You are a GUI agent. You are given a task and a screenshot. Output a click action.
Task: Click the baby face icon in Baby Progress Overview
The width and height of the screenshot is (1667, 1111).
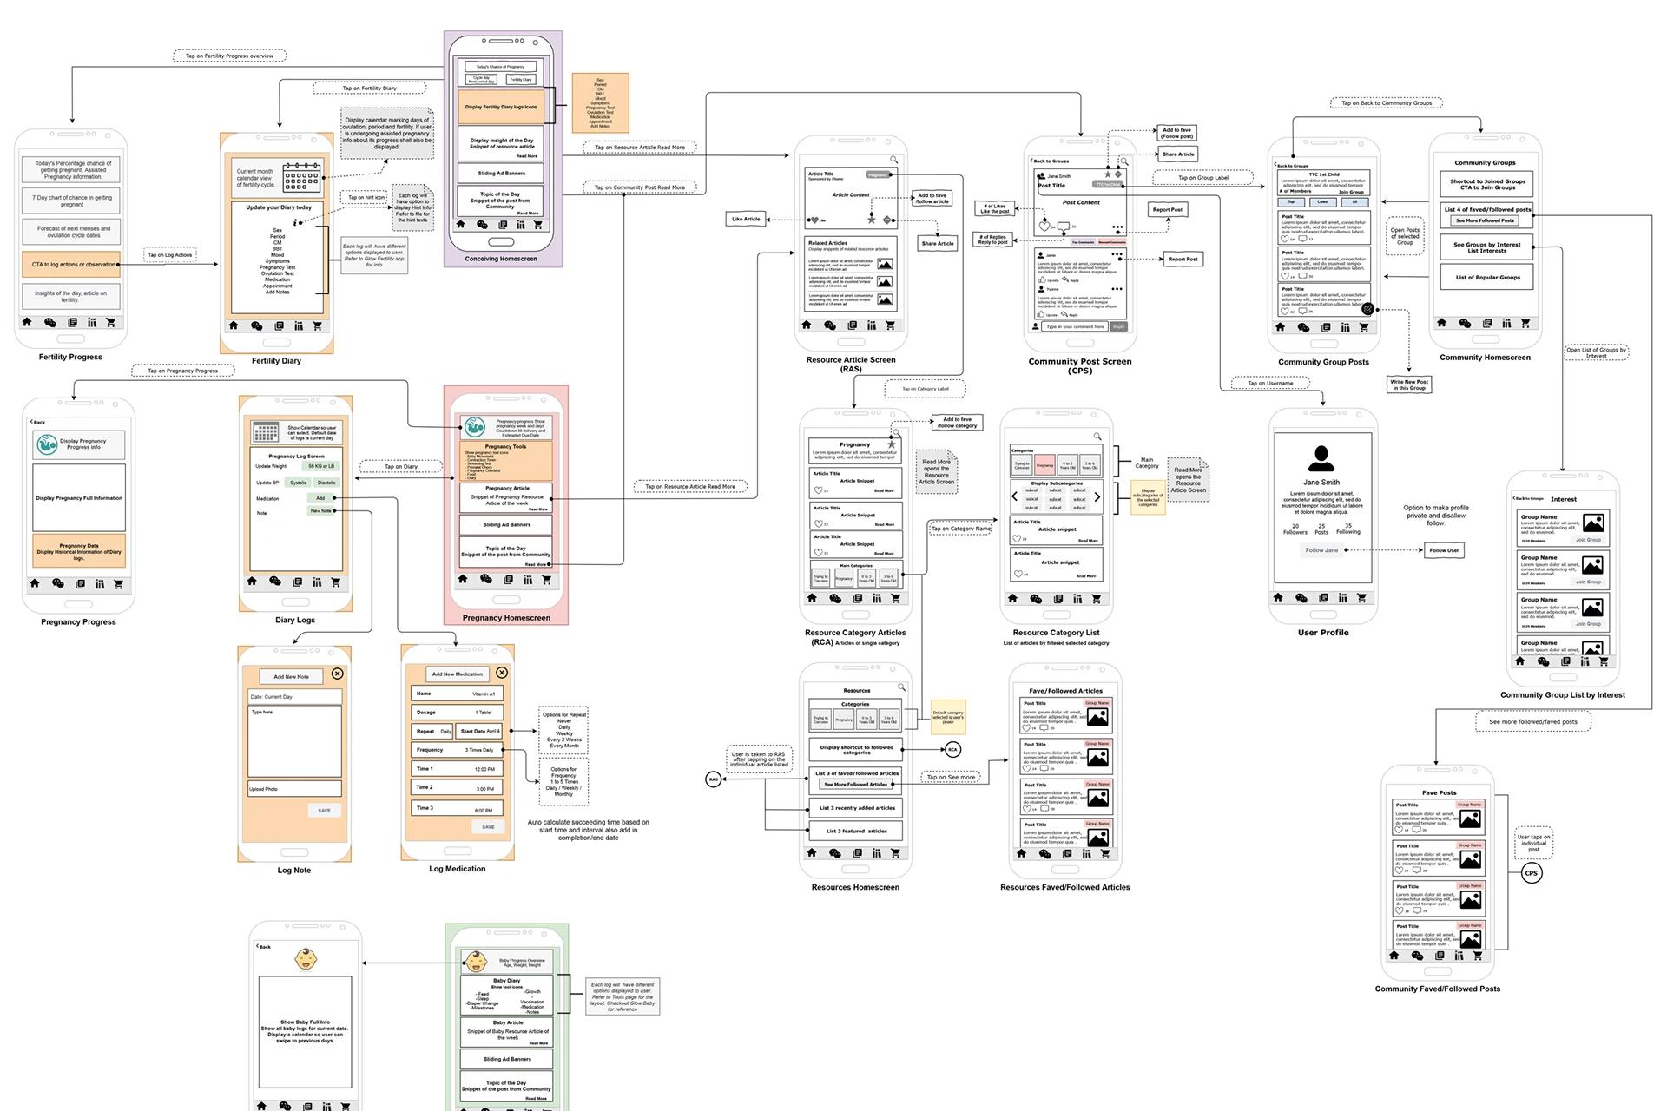pyautogui.click(x=476, y=962)
